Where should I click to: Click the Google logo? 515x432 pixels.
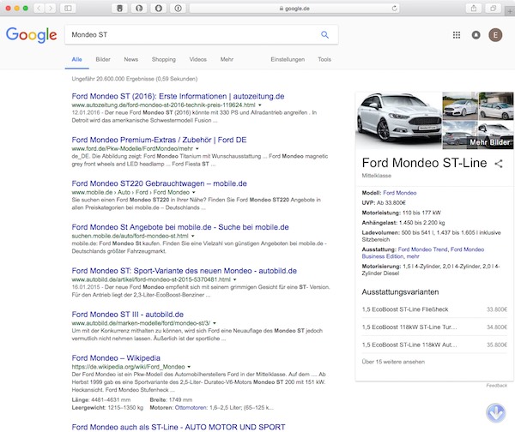pos(32,35)
